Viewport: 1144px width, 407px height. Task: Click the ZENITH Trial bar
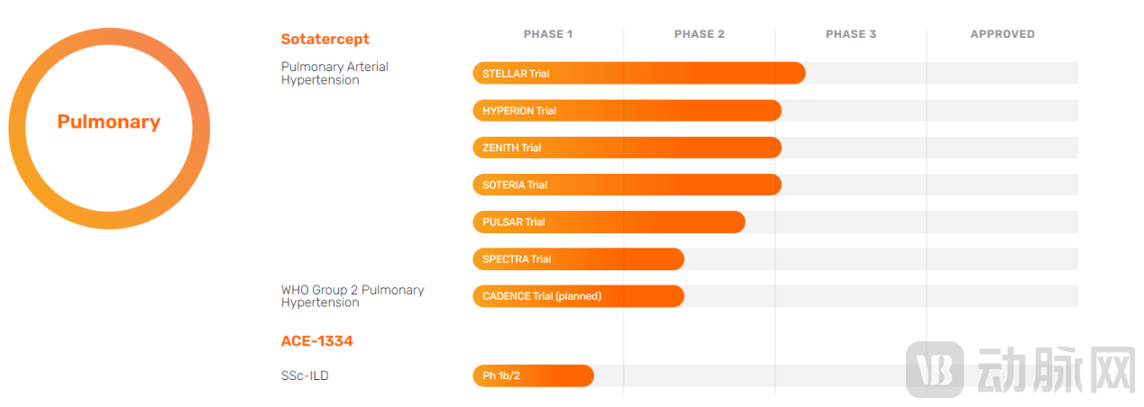pyautogui.click(x=627, y=148)
